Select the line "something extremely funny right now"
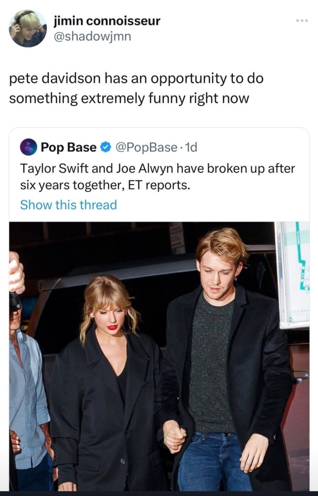Viewport: 318px width, 496px height. pyautogui.click(x=129, y=99)
